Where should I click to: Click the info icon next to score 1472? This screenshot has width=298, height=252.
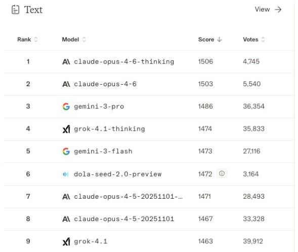[222, 173]
